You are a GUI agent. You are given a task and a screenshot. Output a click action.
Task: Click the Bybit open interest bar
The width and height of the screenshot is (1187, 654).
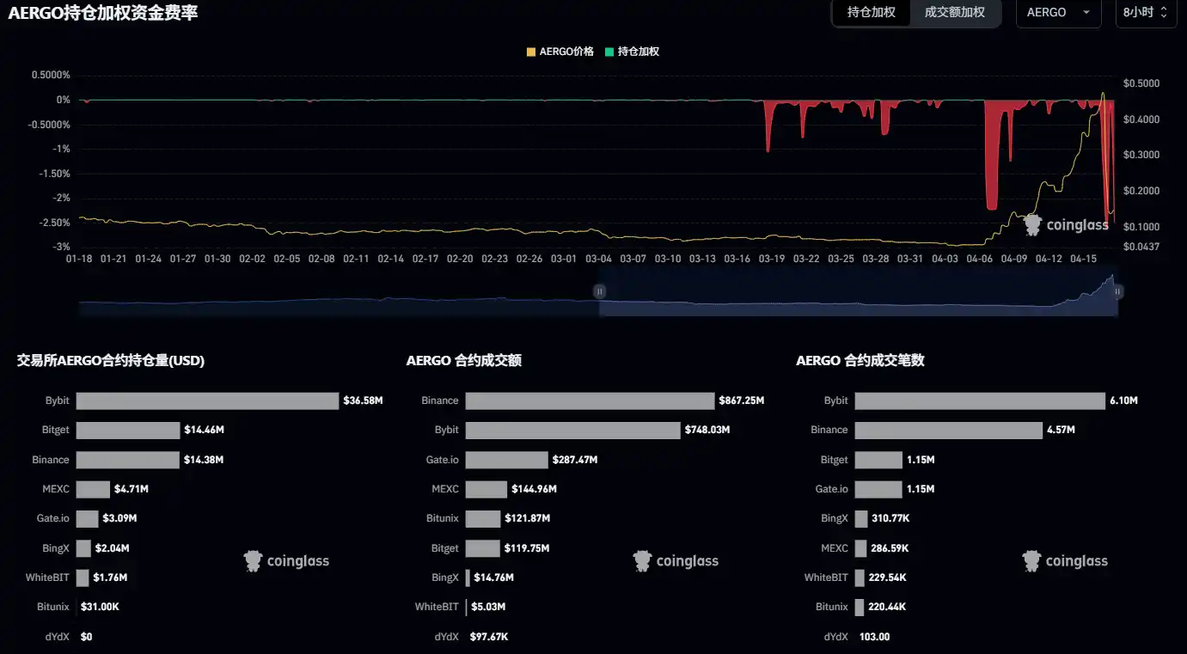pyautogui.click(x=207, y=400)
